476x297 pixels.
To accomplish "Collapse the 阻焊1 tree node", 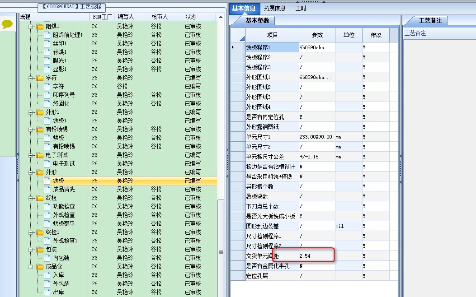I will click(x=31, y=27).
